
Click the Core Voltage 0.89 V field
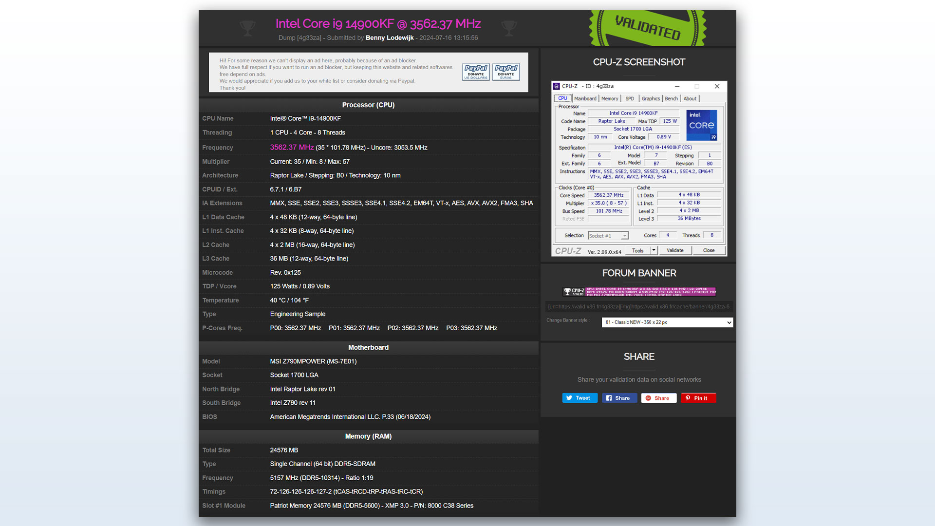pyautogui.click(x=663, y=137)
